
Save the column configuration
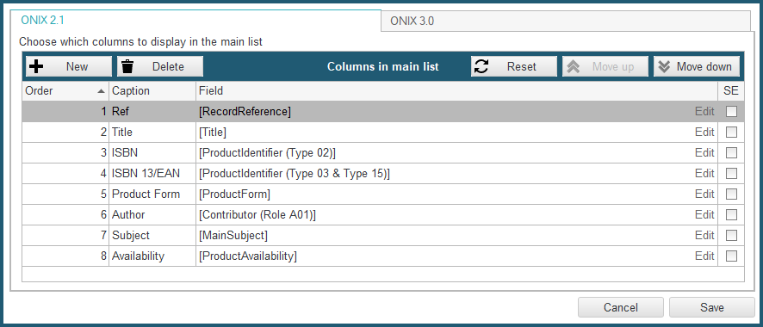pyautogui.click(x=712, y=307)
